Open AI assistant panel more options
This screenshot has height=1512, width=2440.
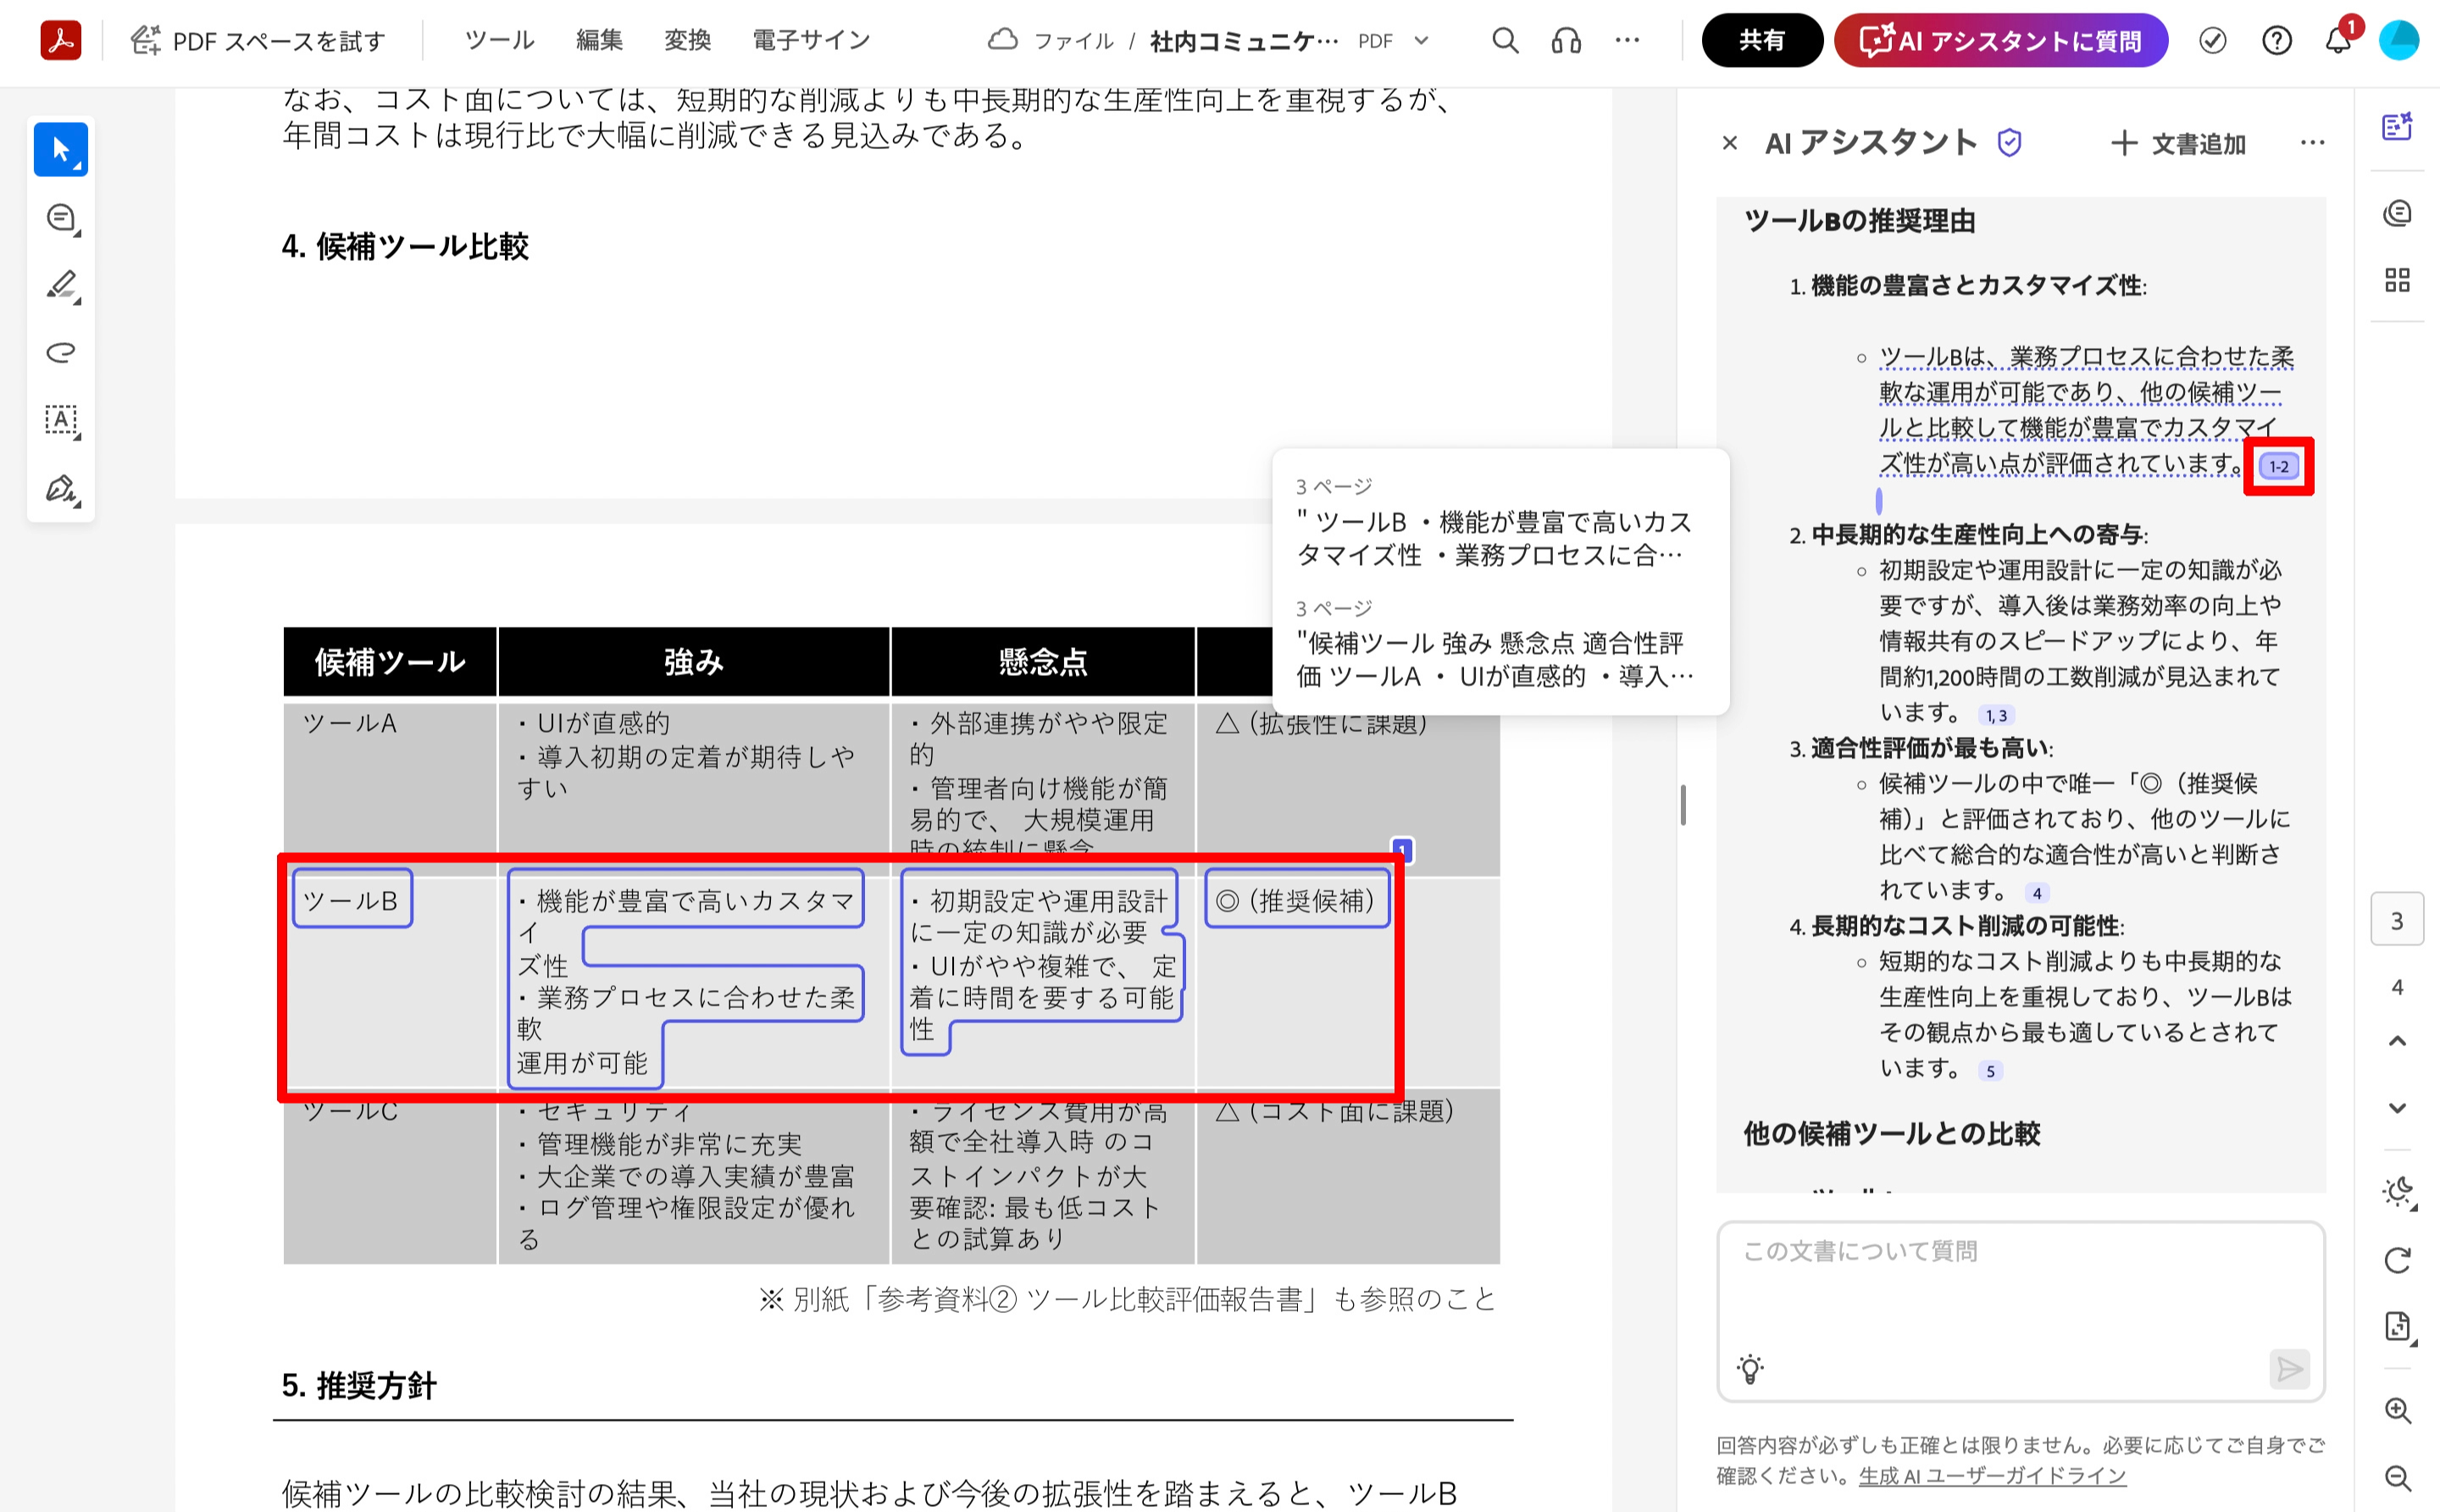(2312, 143)
